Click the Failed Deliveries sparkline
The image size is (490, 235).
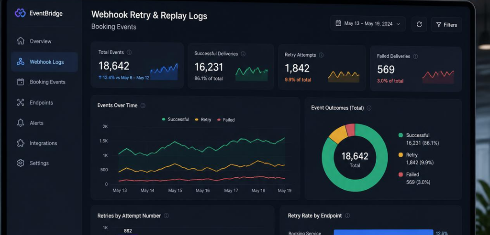pos(438,77)
